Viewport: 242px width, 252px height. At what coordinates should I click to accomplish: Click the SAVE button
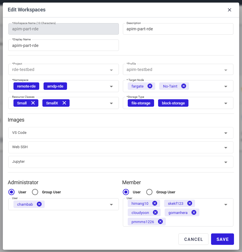(x=222, y=239)
